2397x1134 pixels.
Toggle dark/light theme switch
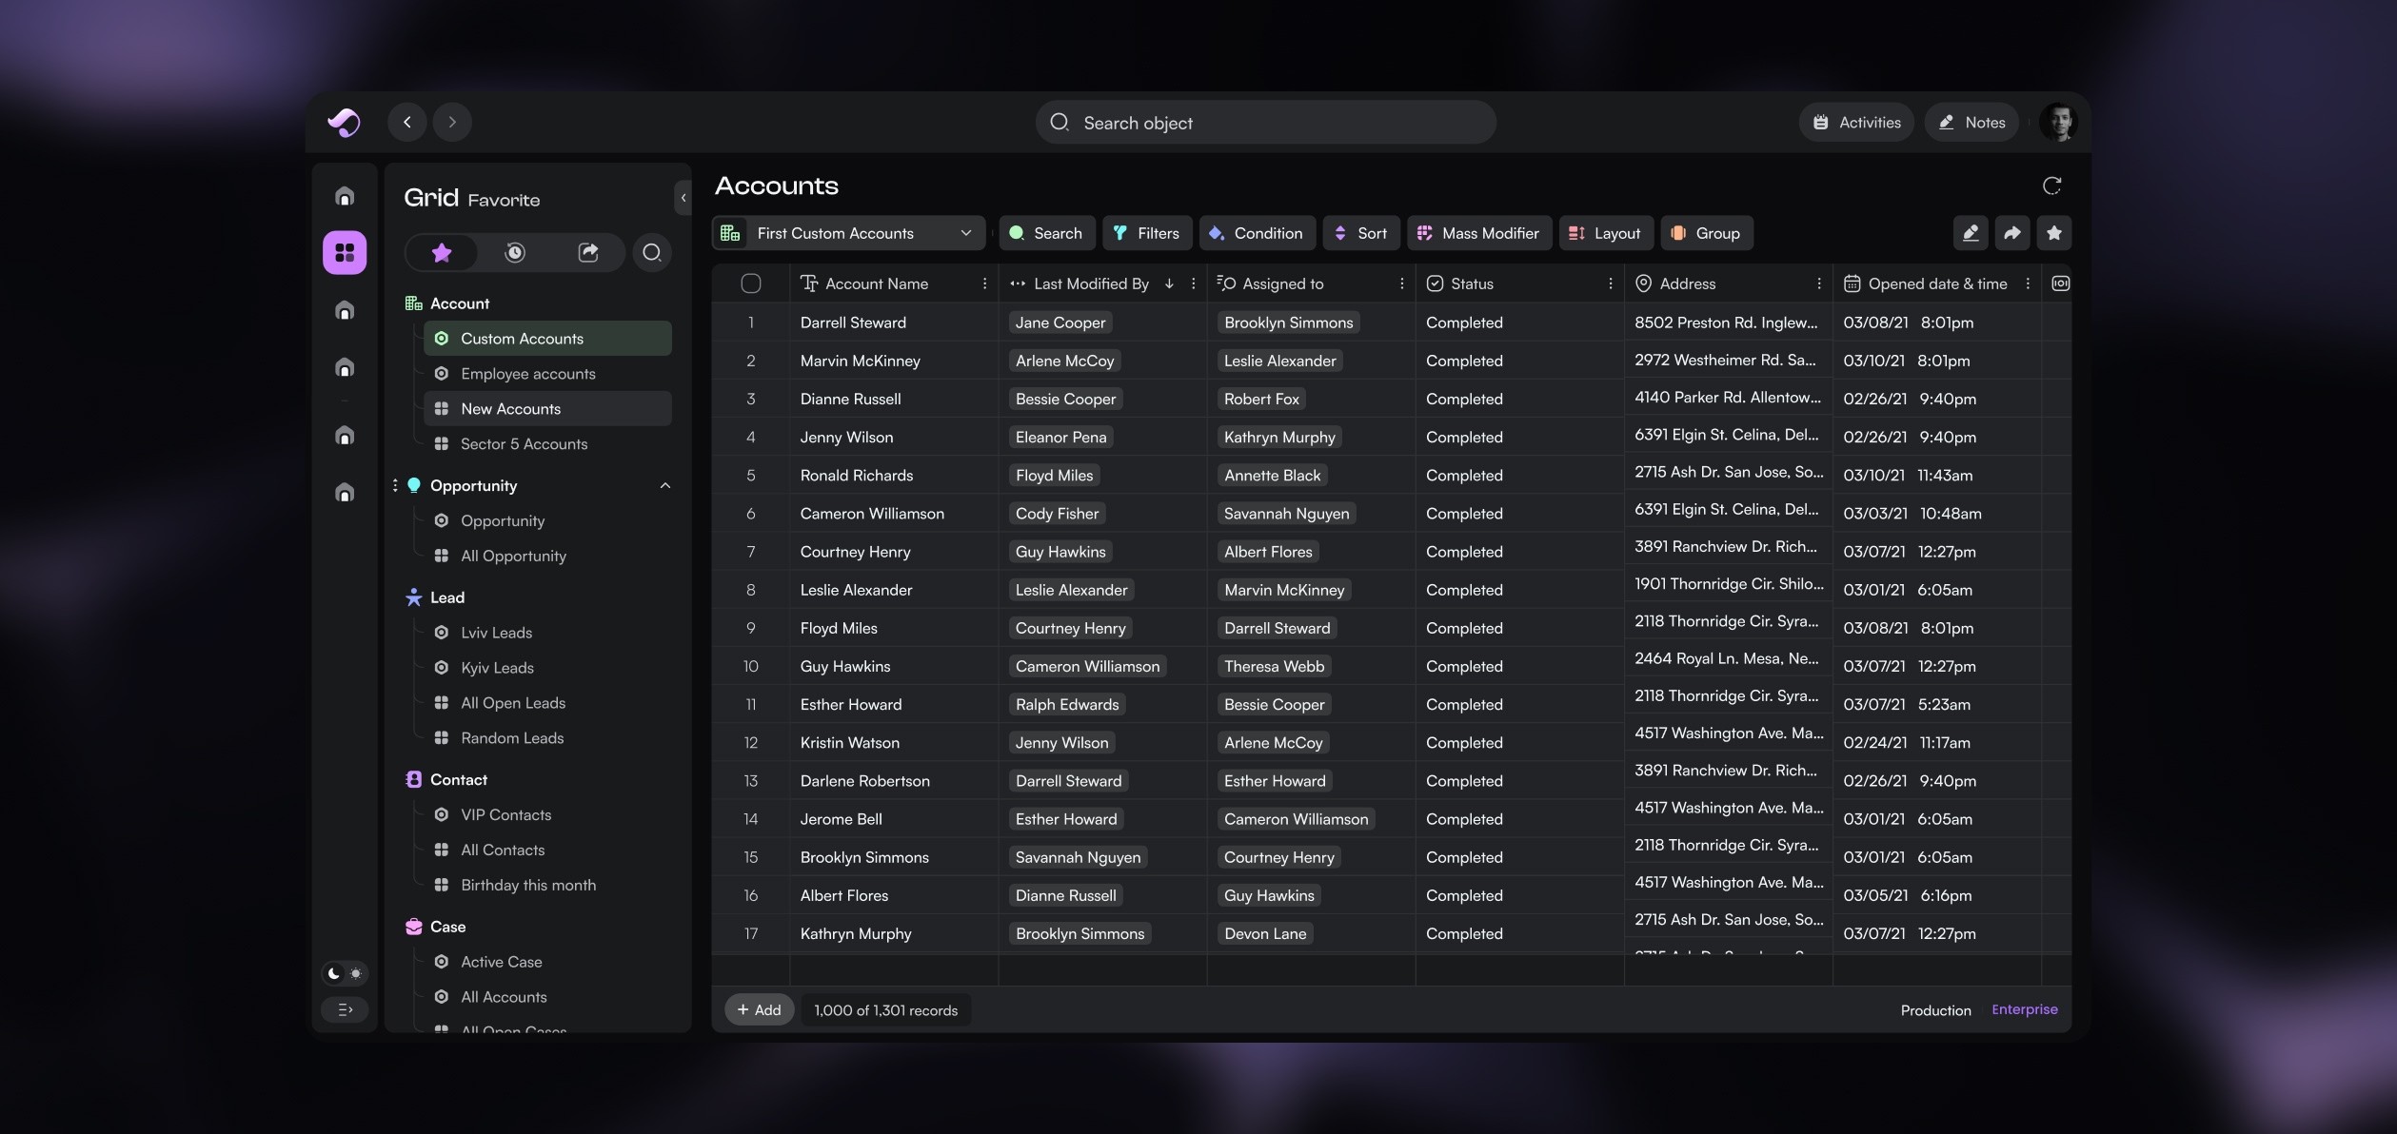pos(345,973)
